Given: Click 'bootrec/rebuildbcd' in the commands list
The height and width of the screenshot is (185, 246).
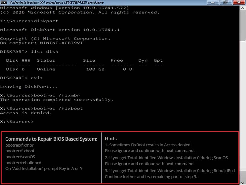Looking at the screenshot, I should click(23, 163).
